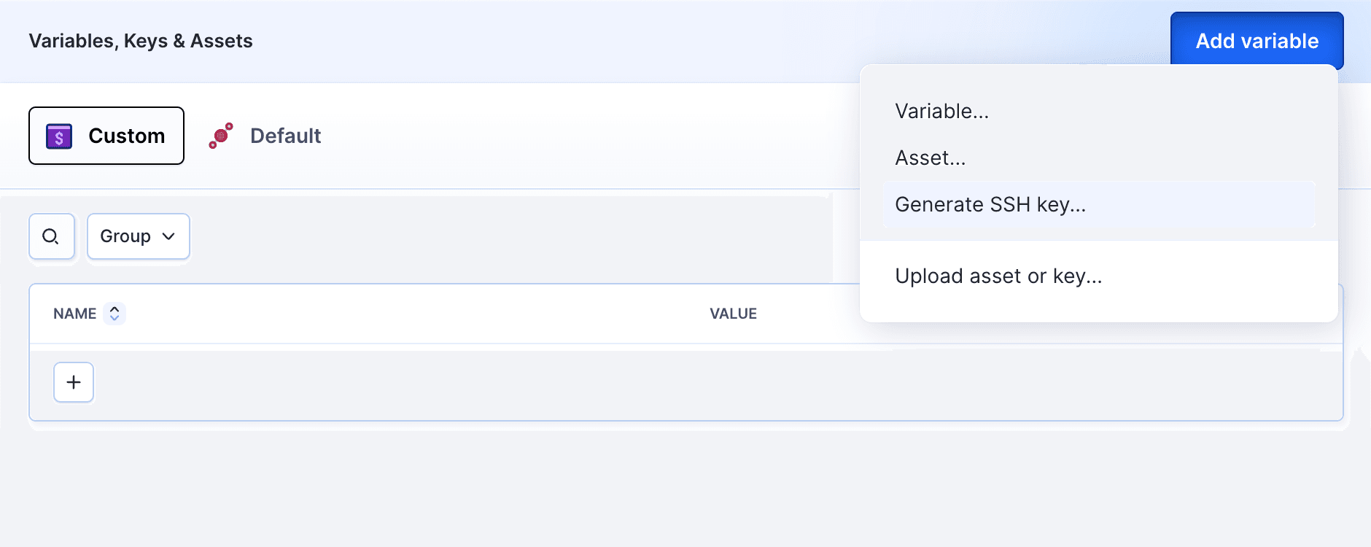Expand the Group filter chevron

tap(168, 236)
